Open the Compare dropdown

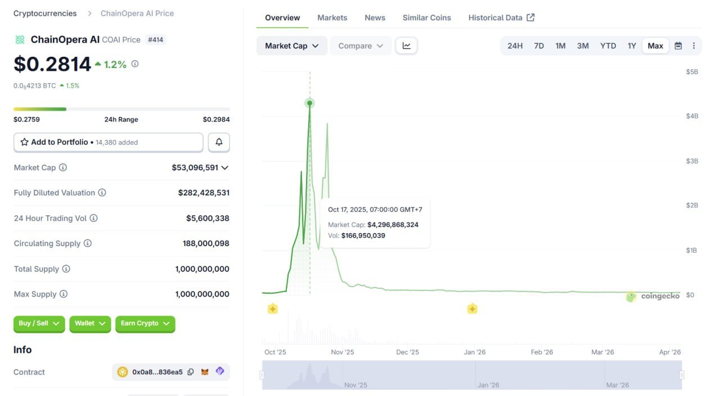[x=360, y=45]
